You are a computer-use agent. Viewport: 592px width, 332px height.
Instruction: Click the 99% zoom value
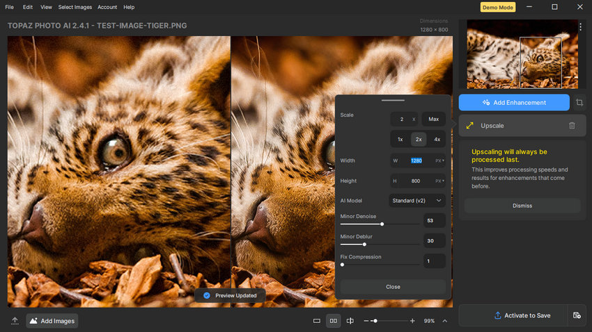point(429,321)
